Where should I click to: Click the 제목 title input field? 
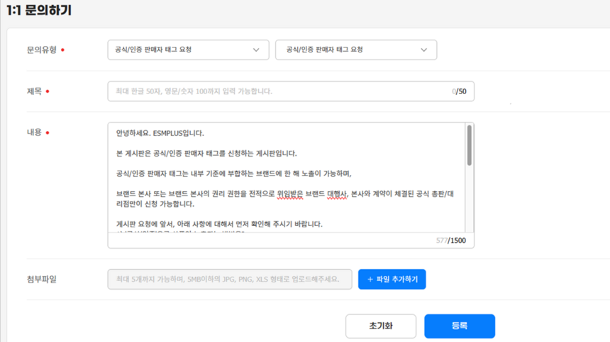(x=291, y=91)
